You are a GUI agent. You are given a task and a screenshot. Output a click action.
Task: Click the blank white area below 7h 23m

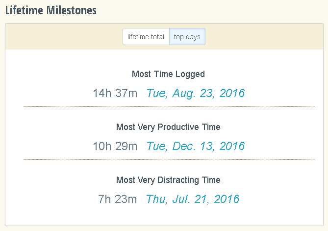click(164, 215)
